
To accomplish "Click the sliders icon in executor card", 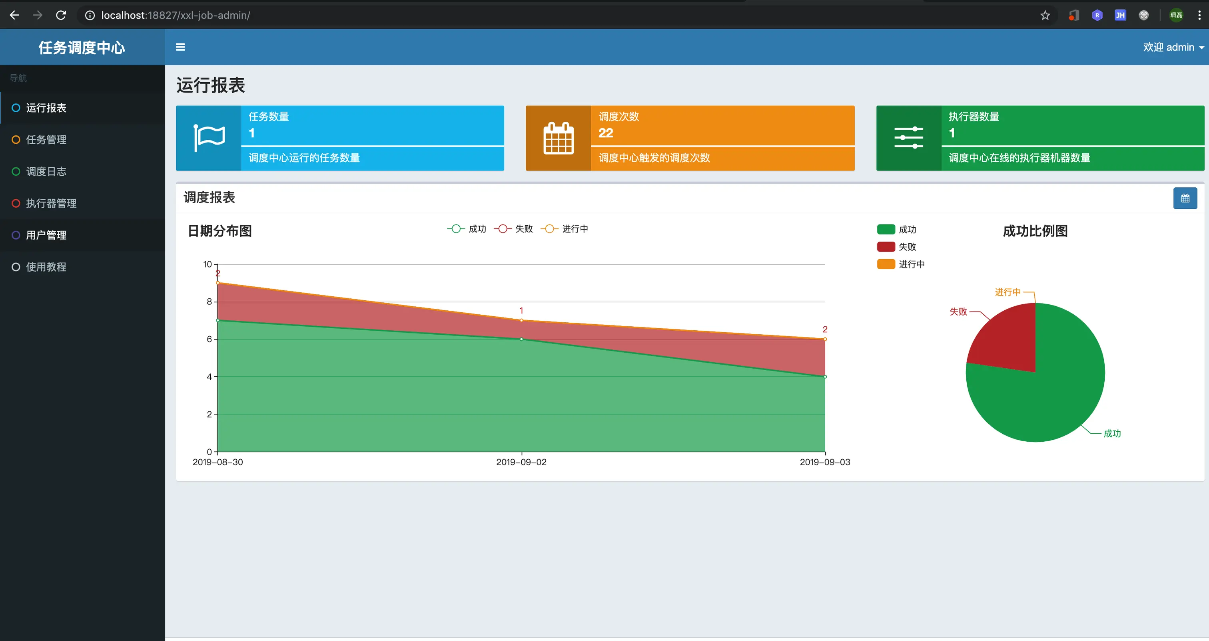I will [x=909, y=138].
